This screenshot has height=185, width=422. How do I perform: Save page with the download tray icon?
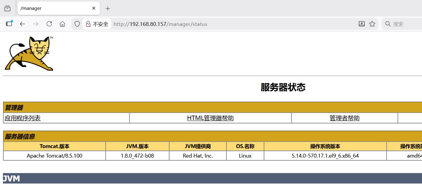click(362, 24)
